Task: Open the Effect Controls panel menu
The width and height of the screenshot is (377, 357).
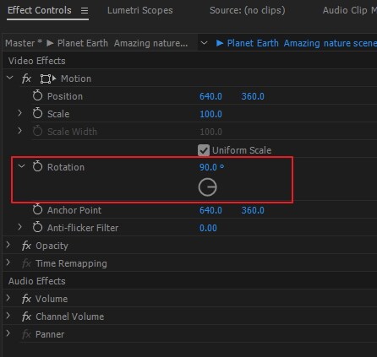Action: pos(85,11)
